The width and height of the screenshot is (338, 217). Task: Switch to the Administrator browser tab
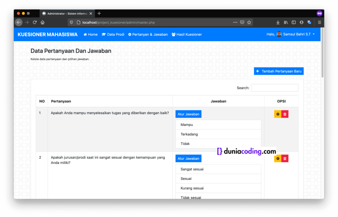[66, 13]
